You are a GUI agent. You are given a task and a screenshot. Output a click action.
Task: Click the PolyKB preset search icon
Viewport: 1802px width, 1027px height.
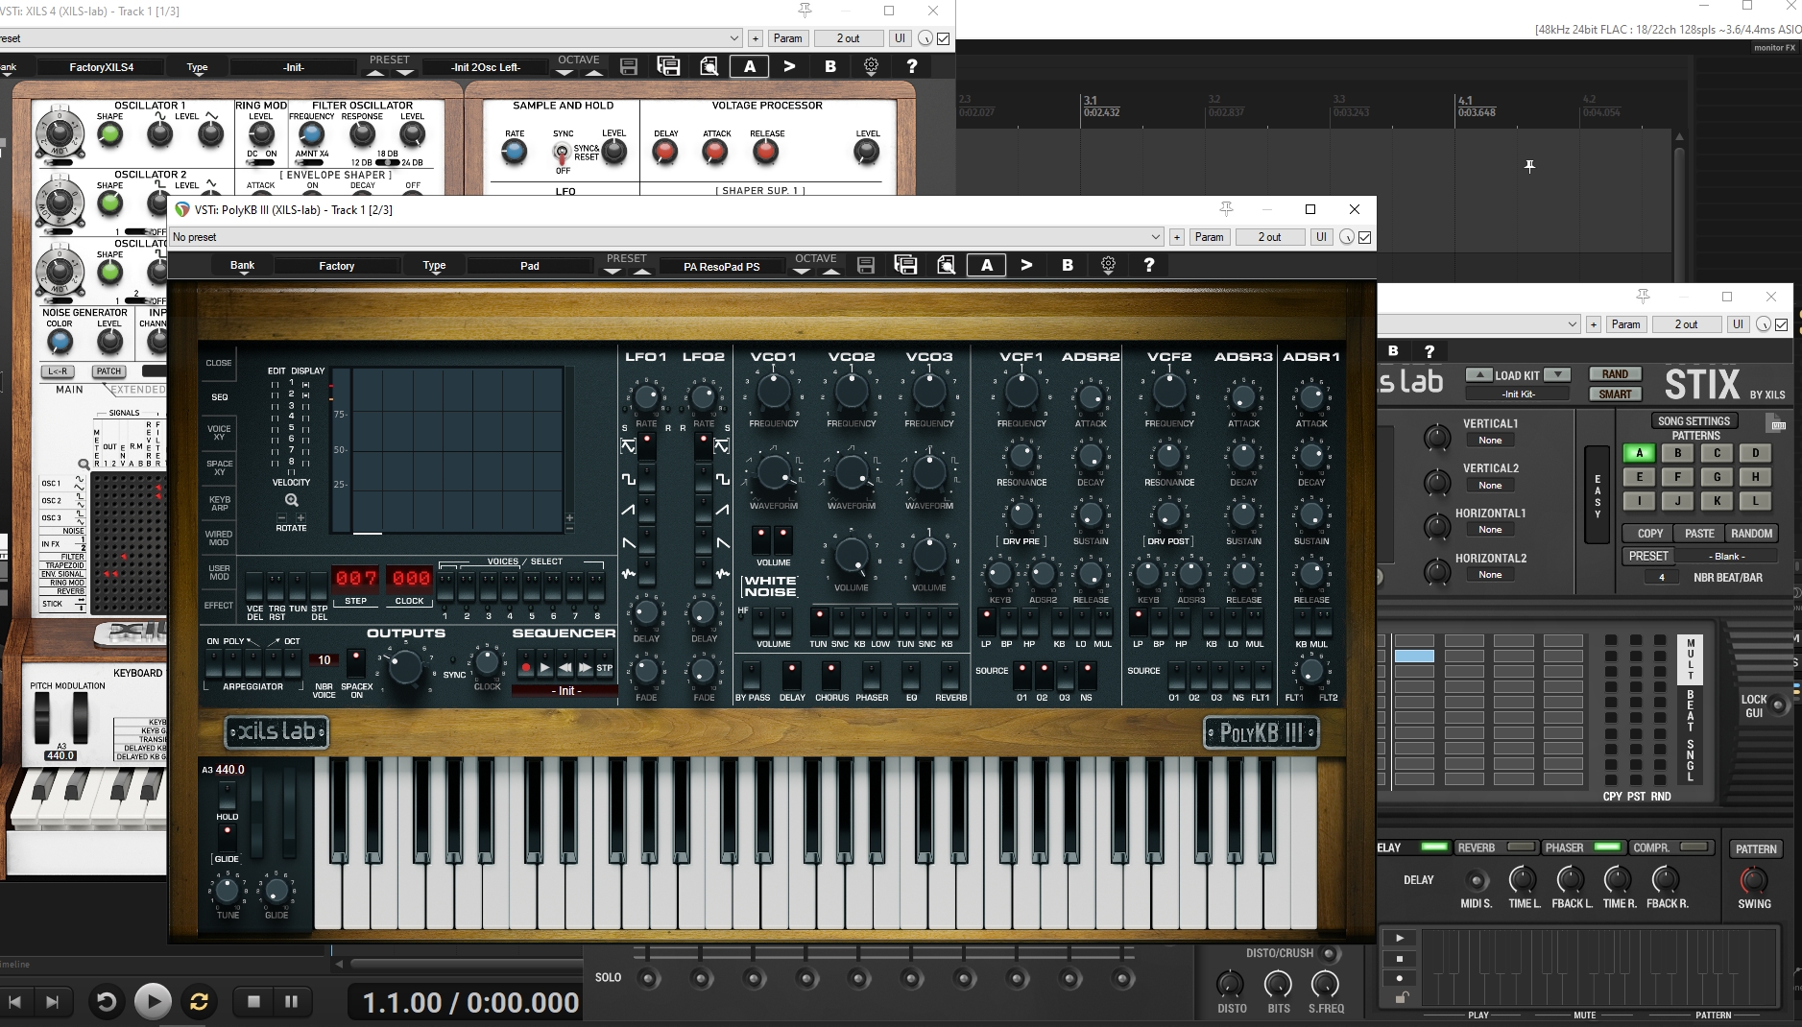946,266
